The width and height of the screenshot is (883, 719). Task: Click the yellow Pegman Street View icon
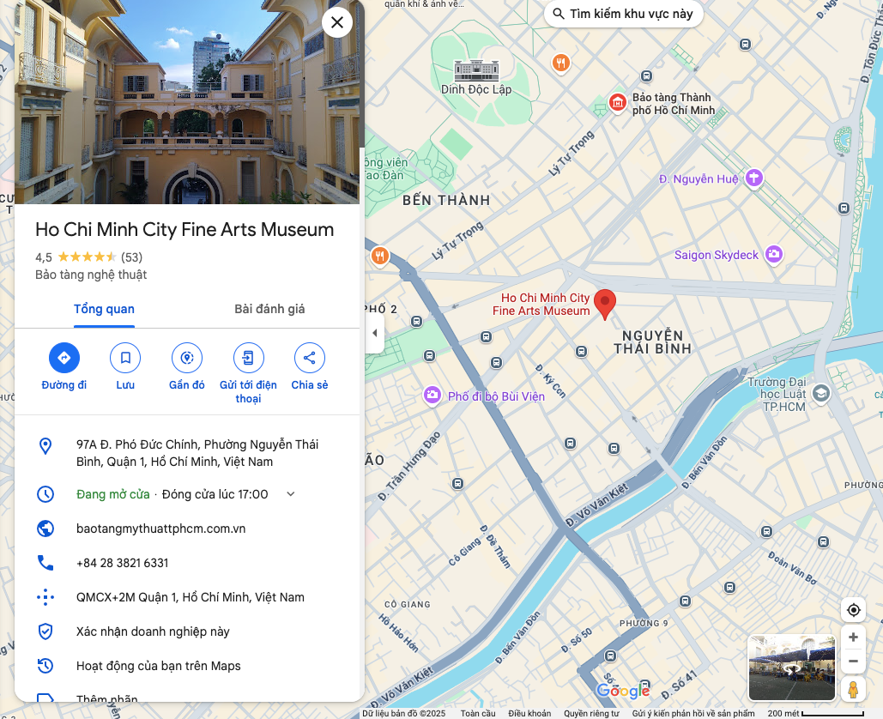854,689
